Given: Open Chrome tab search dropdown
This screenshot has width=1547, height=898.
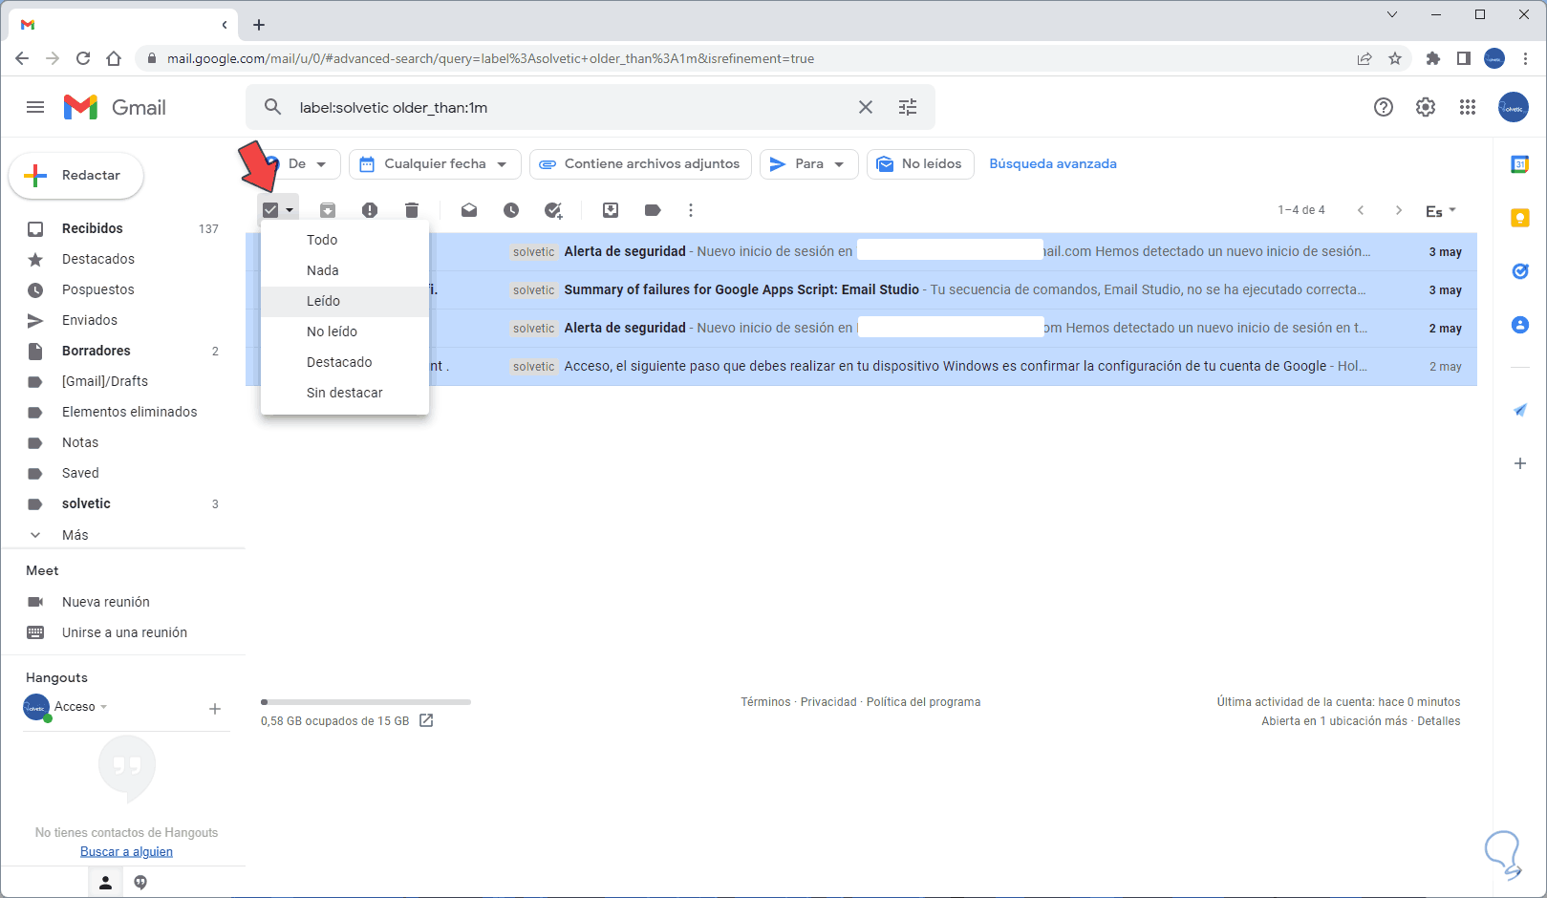Looking at the screenshot, I should coord(1392,14).
